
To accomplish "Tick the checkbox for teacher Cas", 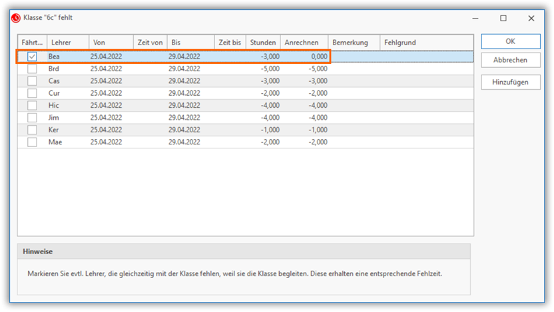I will pos(32,80).
